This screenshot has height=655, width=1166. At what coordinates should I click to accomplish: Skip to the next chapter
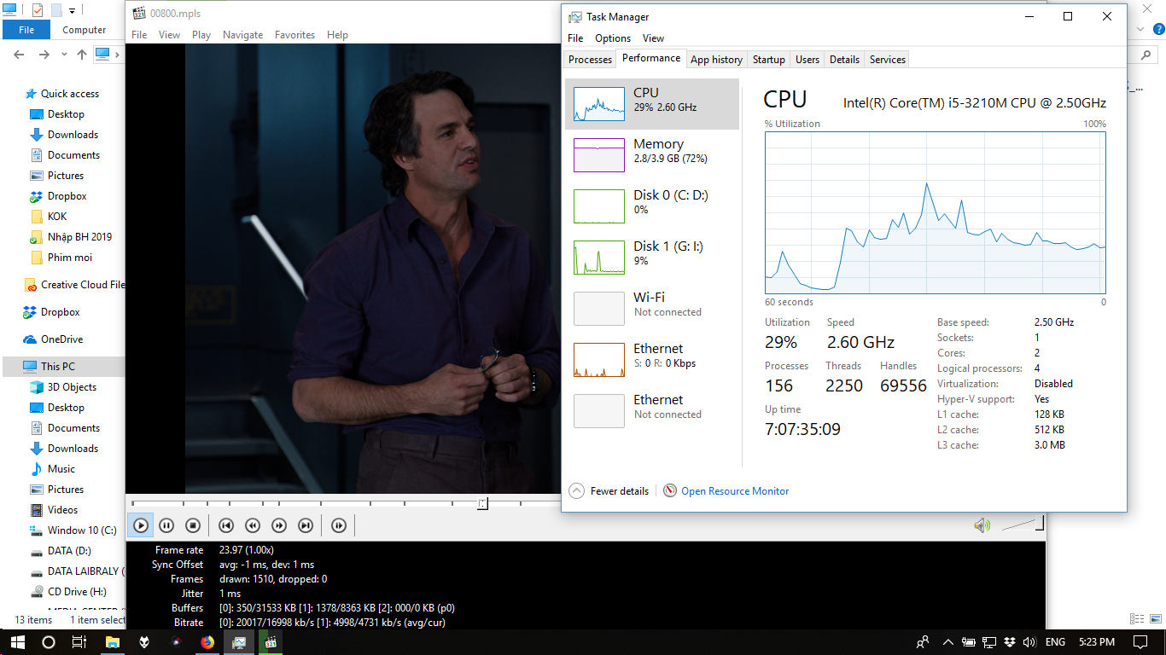(x=306, y=525)
